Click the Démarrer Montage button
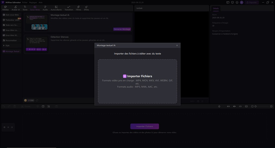Screen dimensions: 275x148 coord(122,29)
